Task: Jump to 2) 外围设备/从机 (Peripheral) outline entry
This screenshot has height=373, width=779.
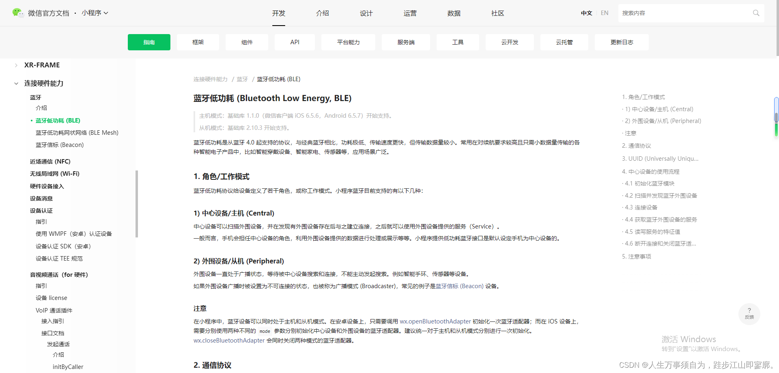Action: pyautogui.click(x=663, y=121)
